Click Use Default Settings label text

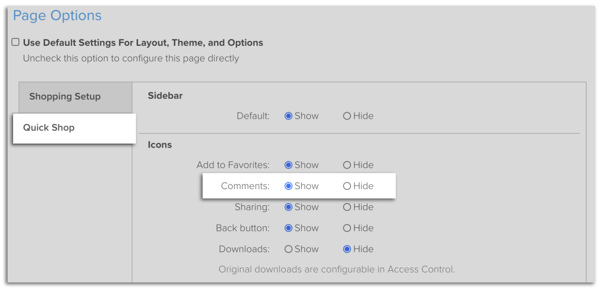click(x=143, y=43)
